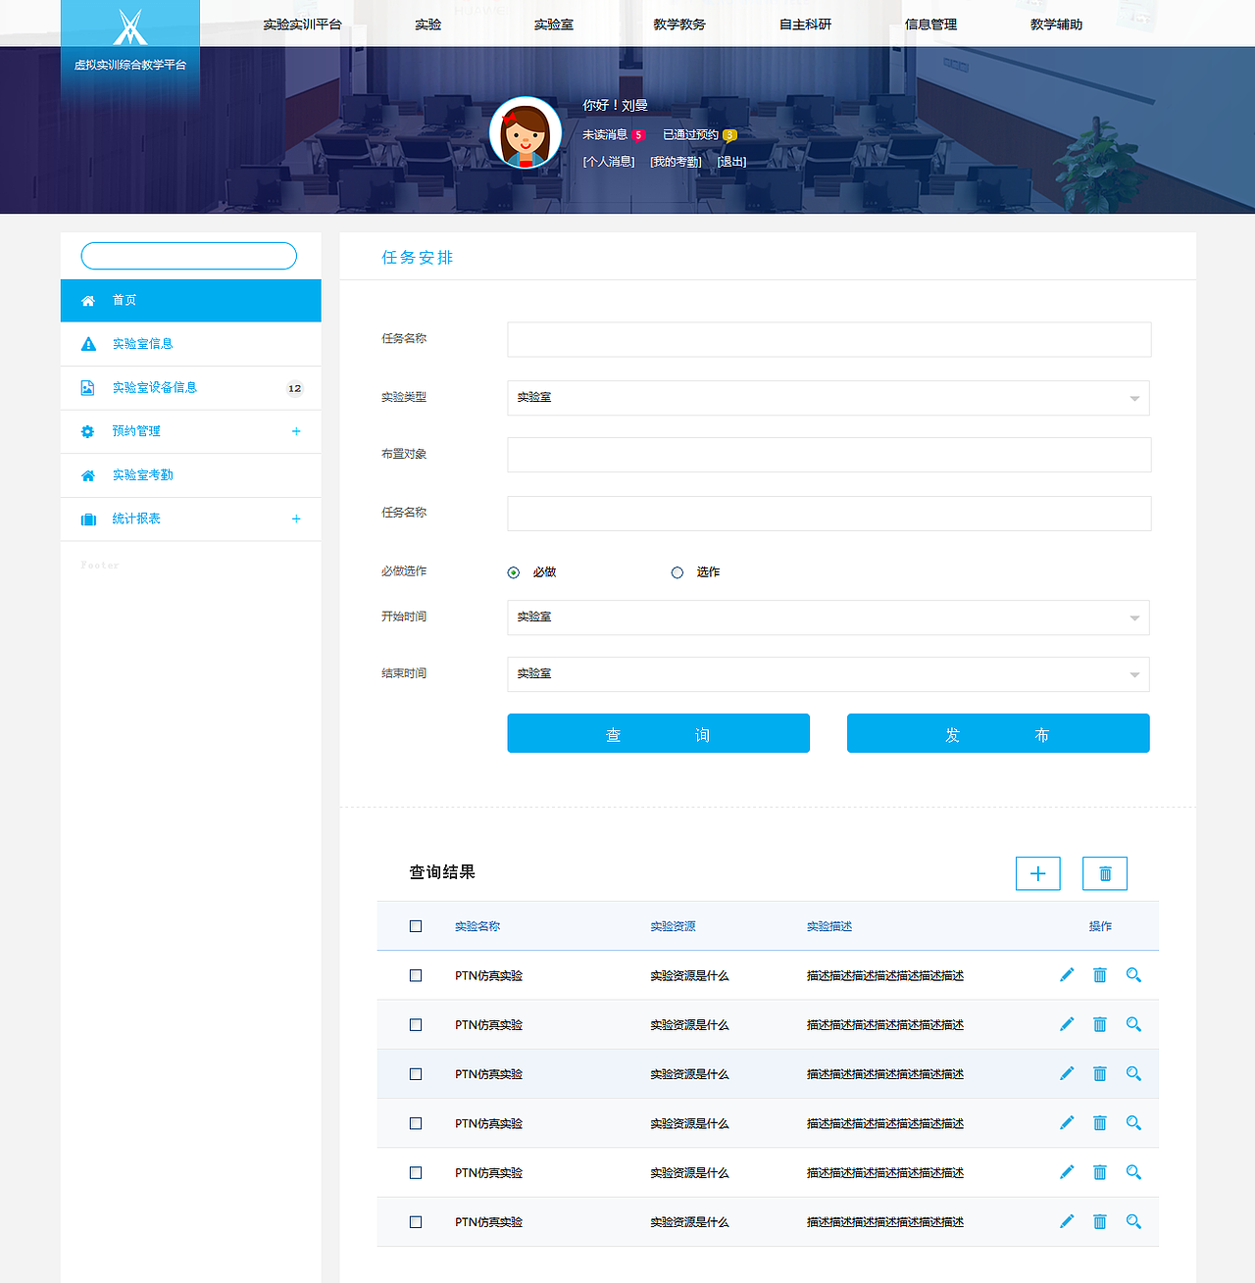Open the 实验类型 dropdown
Viewport: 1255px width, 1283px height.
pos(828,398)
